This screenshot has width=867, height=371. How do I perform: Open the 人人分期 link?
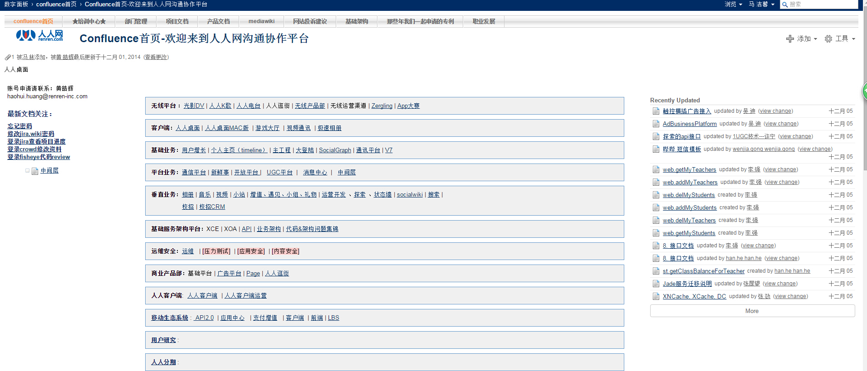(x=163, y=362)
